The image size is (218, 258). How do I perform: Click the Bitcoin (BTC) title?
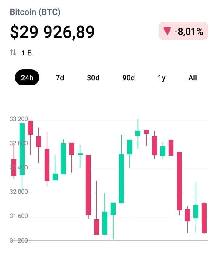tap(35, 12)
